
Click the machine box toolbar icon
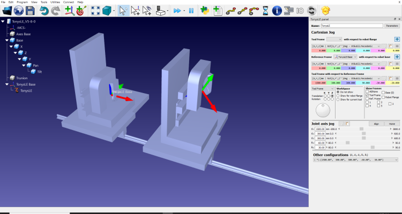point(161,11)
